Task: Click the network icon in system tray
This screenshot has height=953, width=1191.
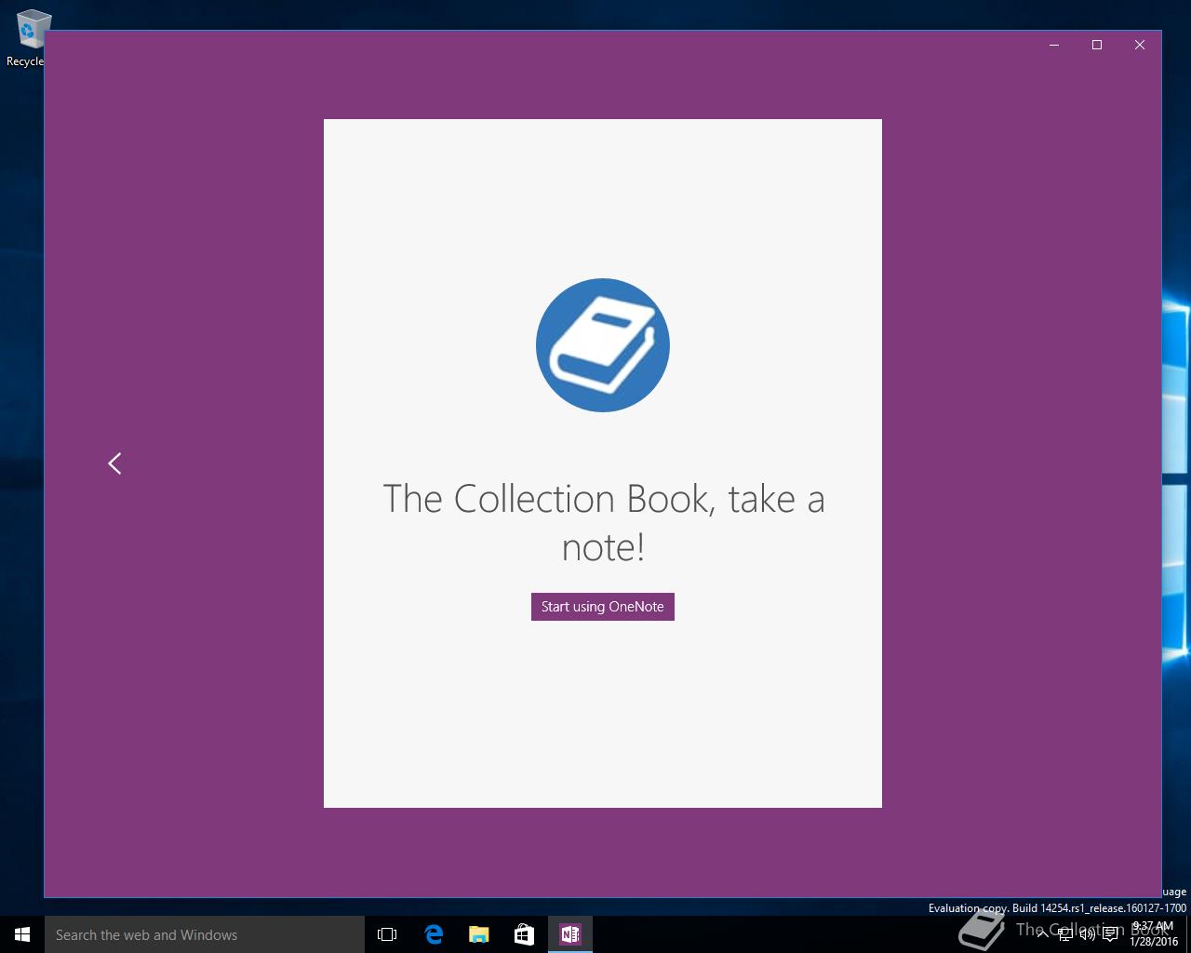Action: tap(1064, 934)
